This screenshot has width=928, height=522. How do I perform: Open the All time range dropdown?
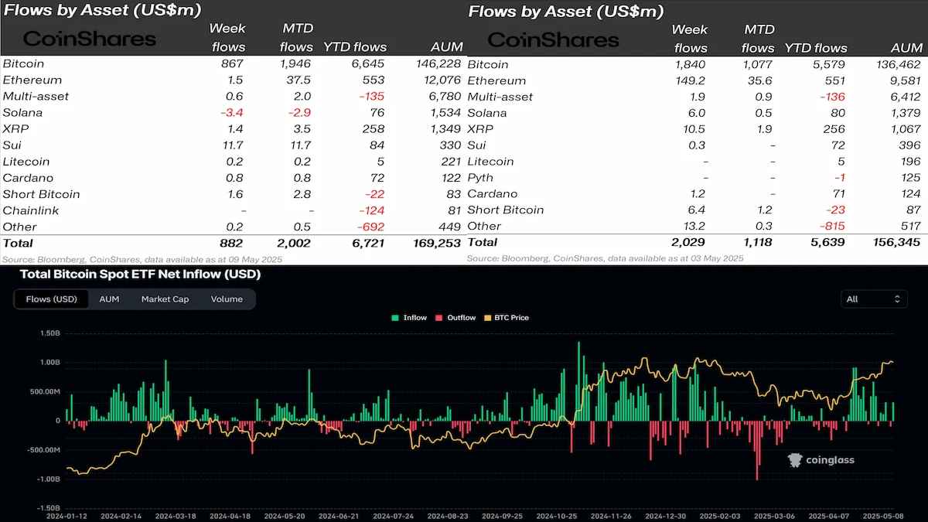[x=873, y=299]
